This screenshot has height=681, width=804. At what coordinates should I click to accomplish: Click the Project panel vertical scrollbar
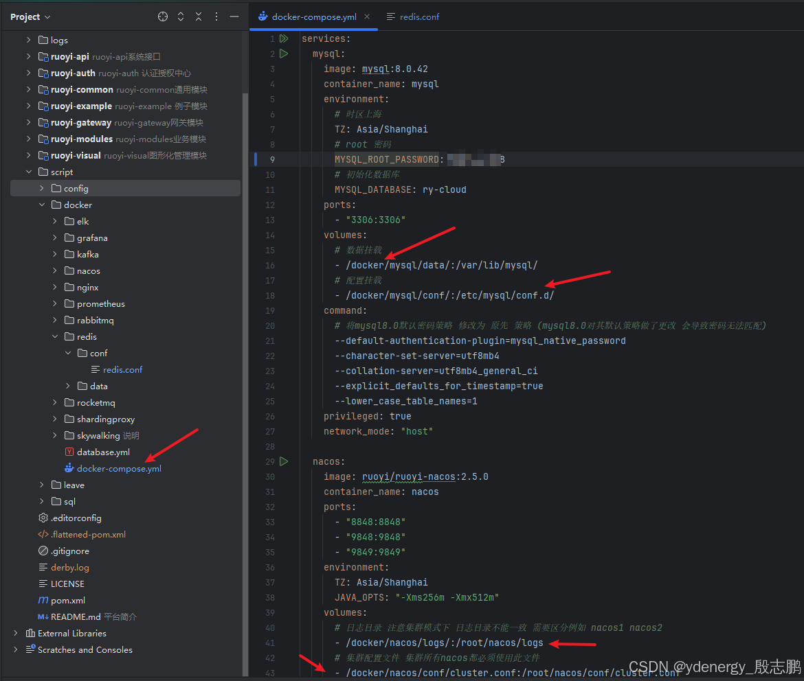(245, 343)
